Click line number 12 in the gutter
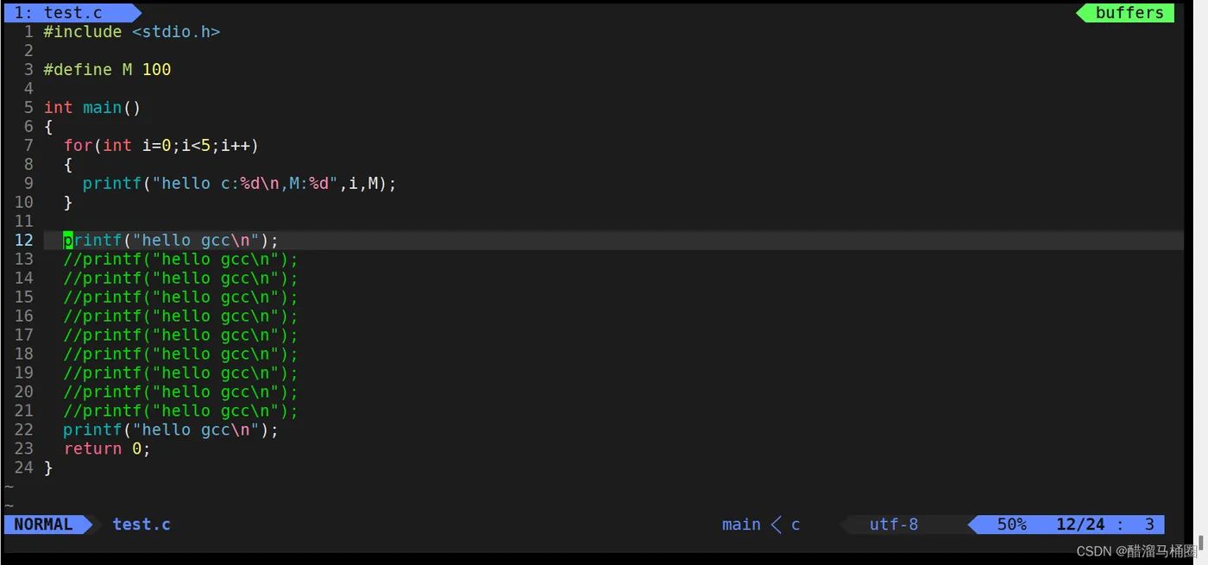This screenshot has width=1208, height=565. tap(23, 240)
